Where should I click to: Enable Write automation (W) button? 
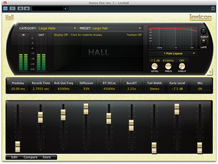coord(27,9)
